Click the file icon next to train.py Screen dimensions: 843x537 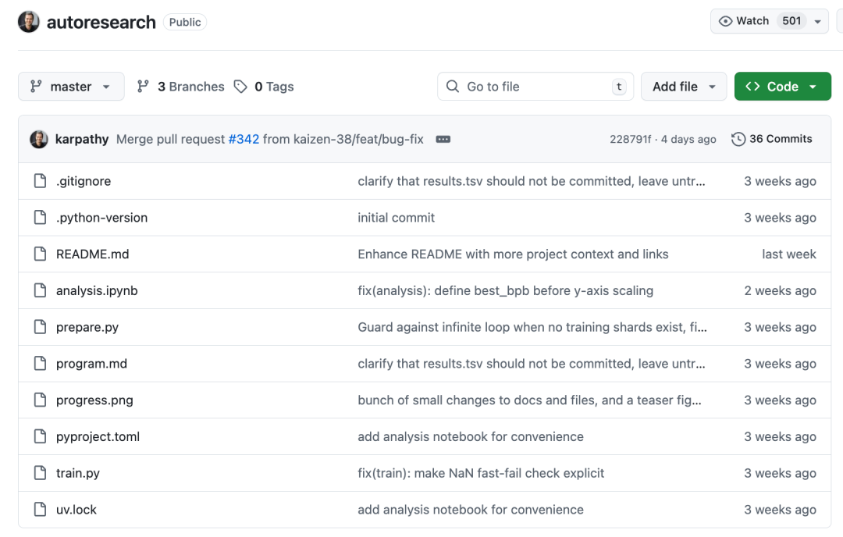point(40,473)
